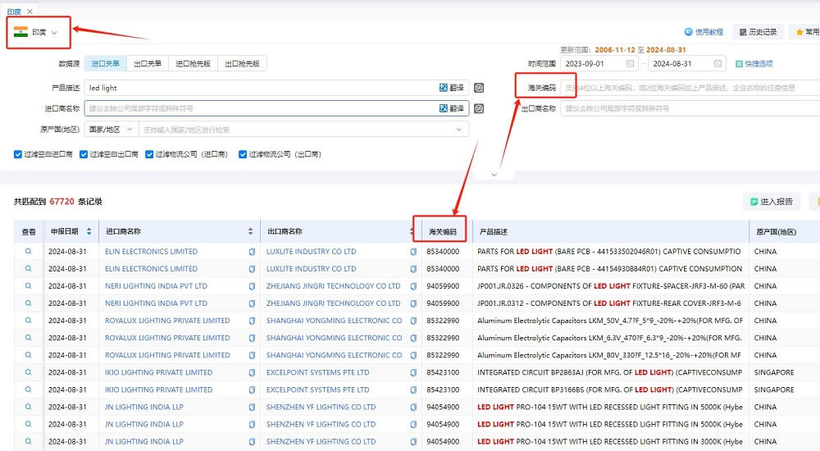Screen dimensions: 820x451
Task: Open the 印度 country dropdown
Action: click(38, 33)
